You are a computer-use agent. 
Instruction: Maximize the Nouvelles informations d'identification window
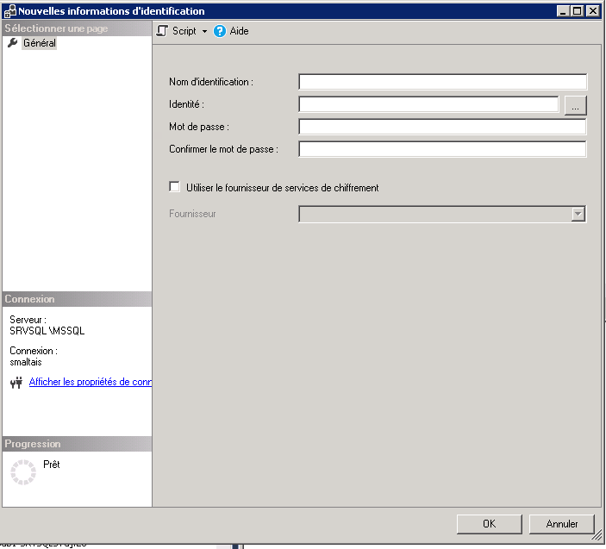click(577, 11)
